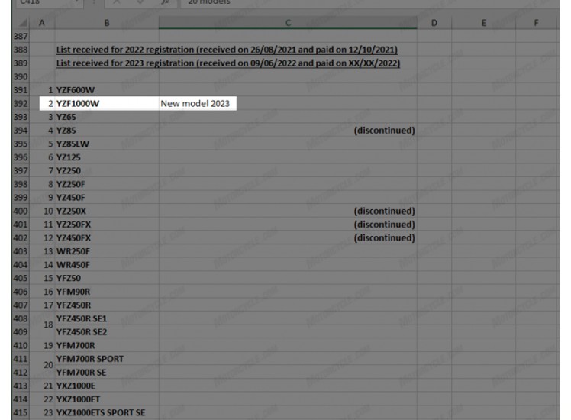The height and width of the screenshot is (420, 571).
Task: Select merged cell numbered 18 in column A
Action: click(x=47, y=325)
